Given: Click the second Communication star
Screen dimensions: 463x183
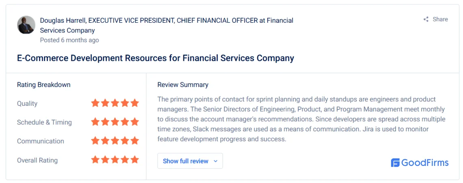Looking at the screenshot, I should 105,140.
